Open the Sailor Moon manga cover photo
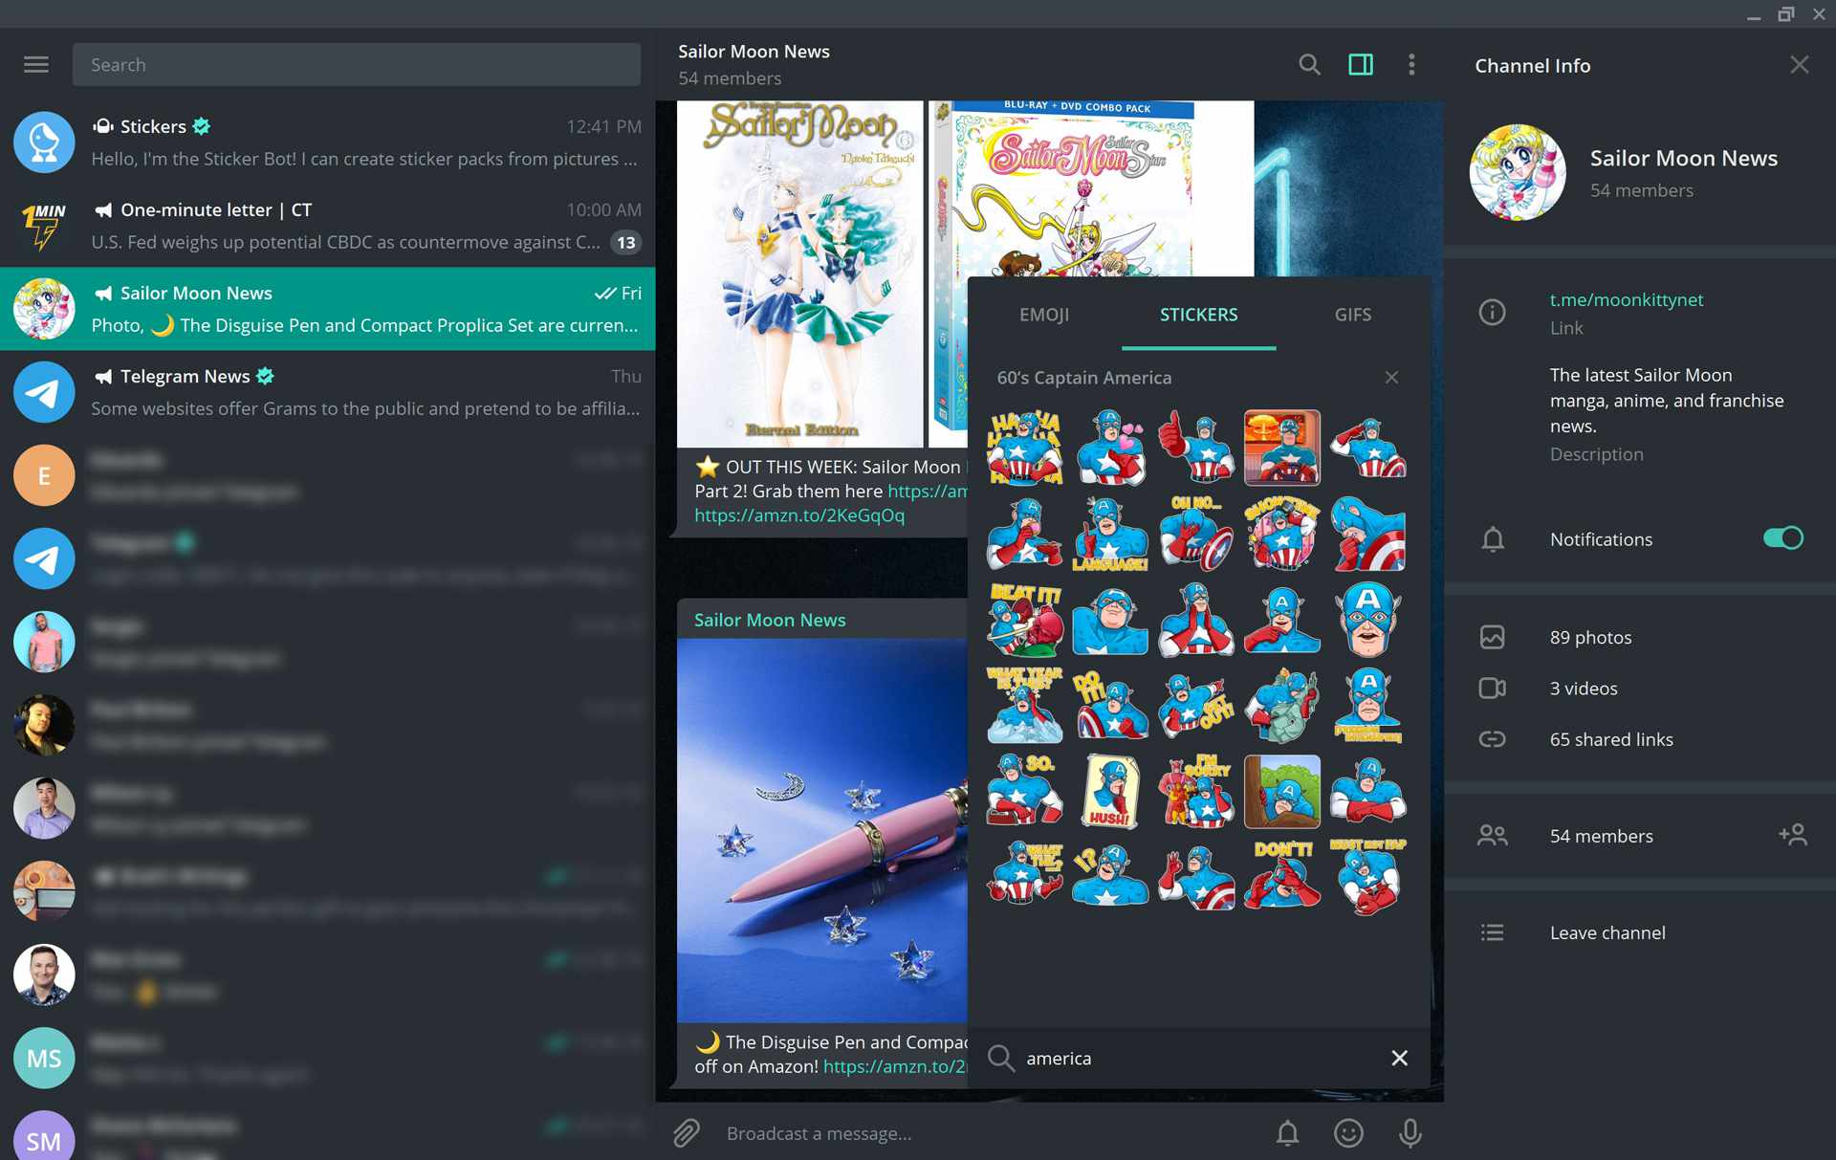Screen dimensions: 1836x1160 tap(799, 274)
